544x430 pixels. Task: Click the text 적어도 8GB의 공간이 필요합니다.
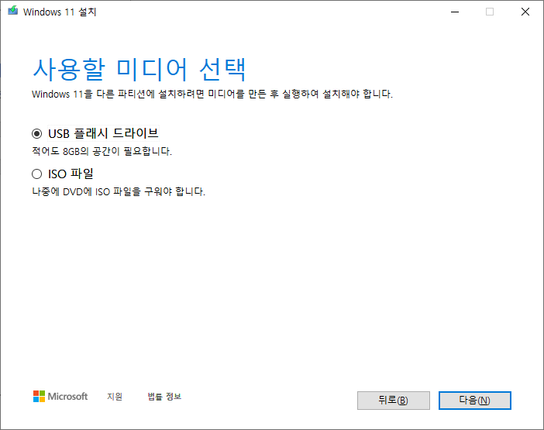(x=102, y=151)
